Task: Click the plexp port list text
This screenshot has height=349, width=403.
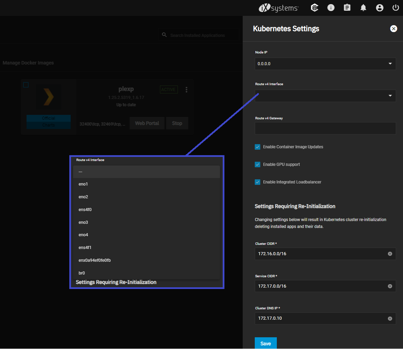Action: click(x=102, y=124)
